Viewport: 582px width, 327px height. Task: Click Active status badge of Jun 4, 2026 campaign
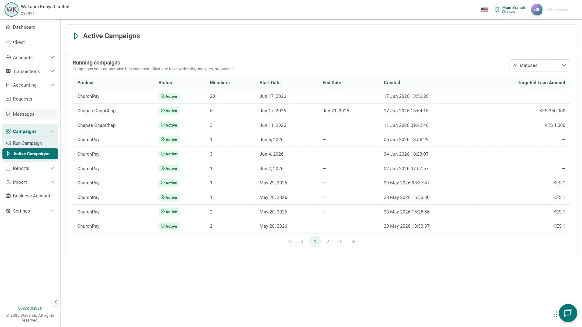169,154
